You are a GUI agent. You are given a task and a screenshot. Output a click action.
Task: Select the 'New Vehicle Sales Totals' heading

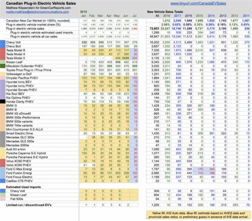[x=165, y=12]
